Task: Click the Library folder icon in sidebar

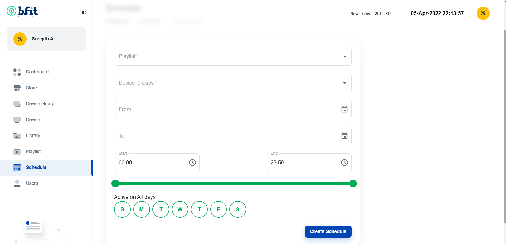Action: 17,136
